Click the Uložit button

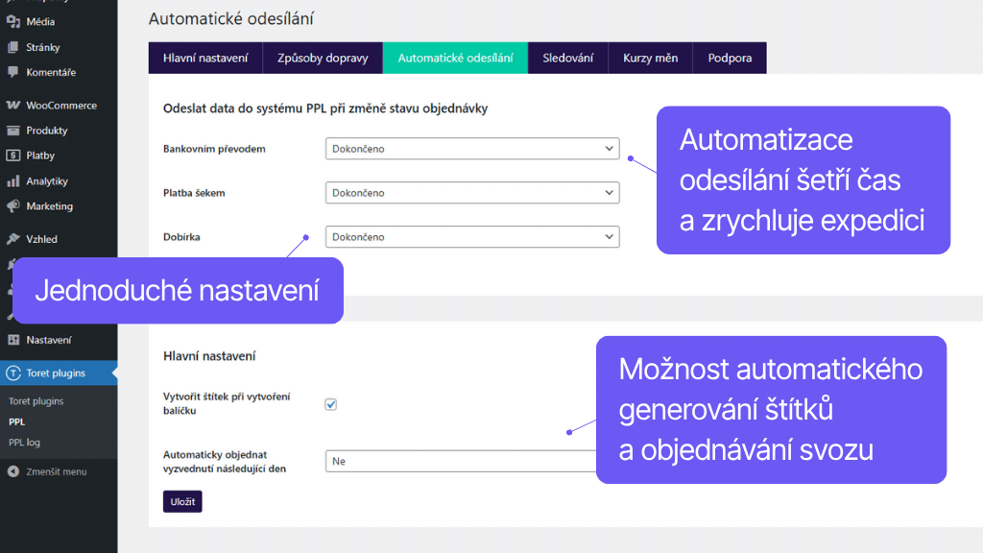tap(181, 501)
